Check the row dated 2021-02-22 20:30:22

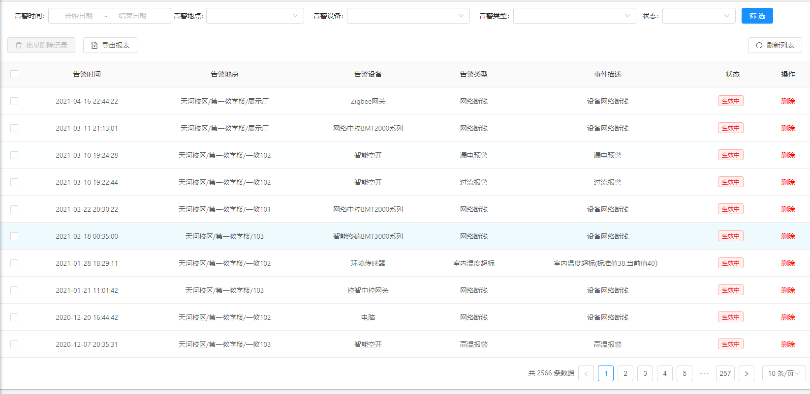(x=14, y=209)
